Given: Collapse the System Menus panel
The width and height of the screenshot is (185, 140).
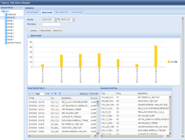Looking at the screenshot, I should click(22, 7).
